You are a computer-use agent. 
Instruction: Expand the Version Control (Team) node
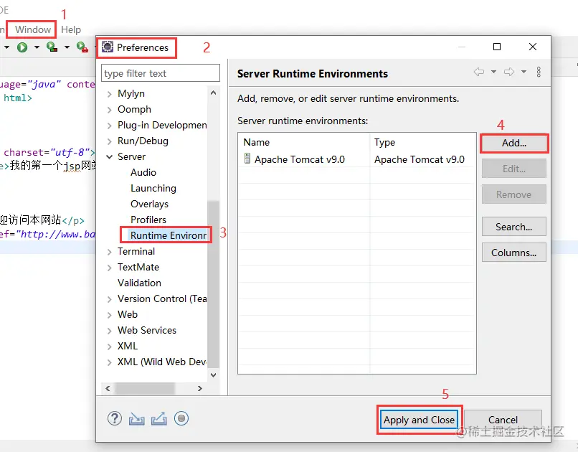coord(109,299)
